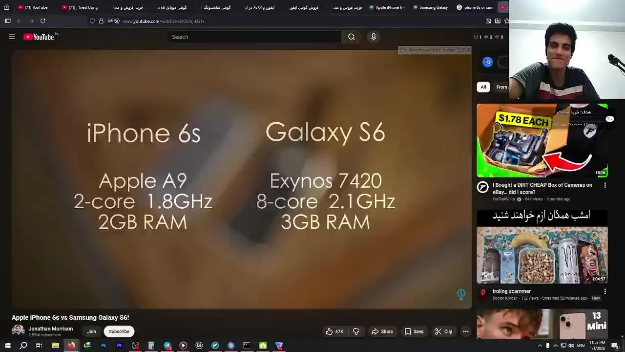Like the video, 47K thumbs up
Screen dimensions: 625x352
(335, 331)
